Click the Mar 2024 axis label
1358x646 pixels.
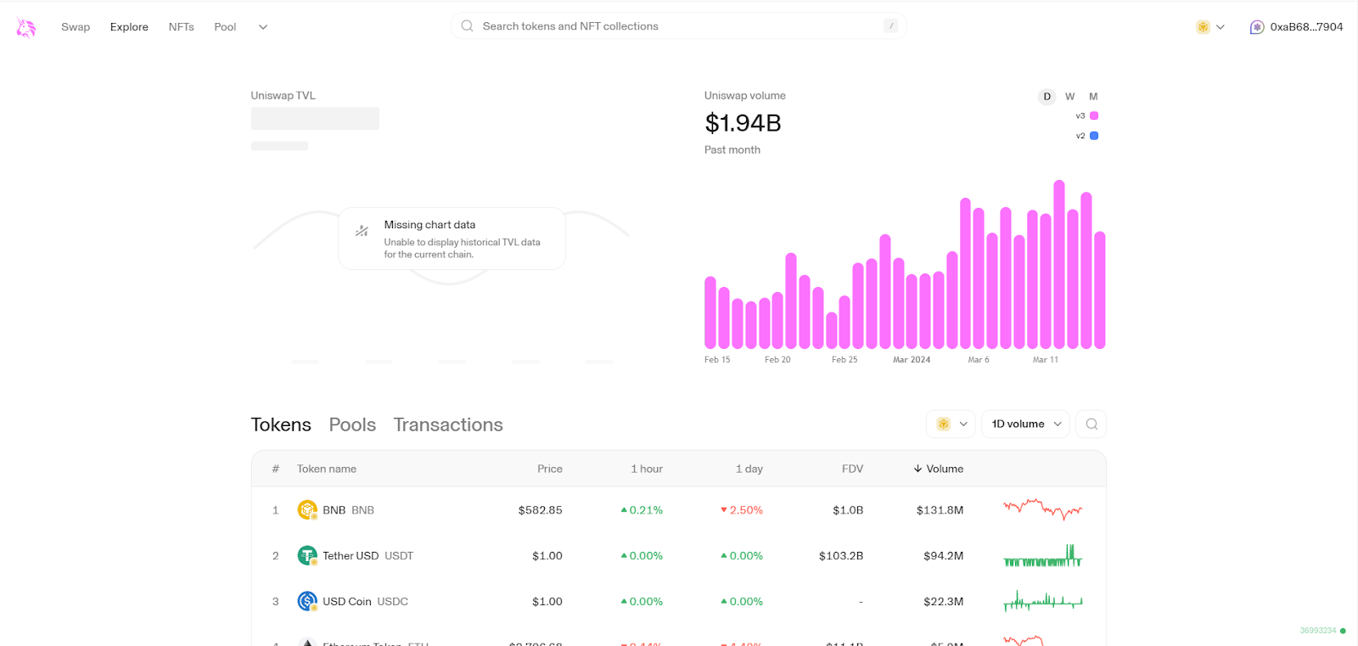912,360
